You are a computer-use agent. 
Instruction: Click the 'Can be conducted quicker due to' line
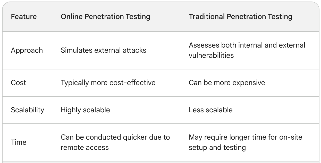[115, 137]
